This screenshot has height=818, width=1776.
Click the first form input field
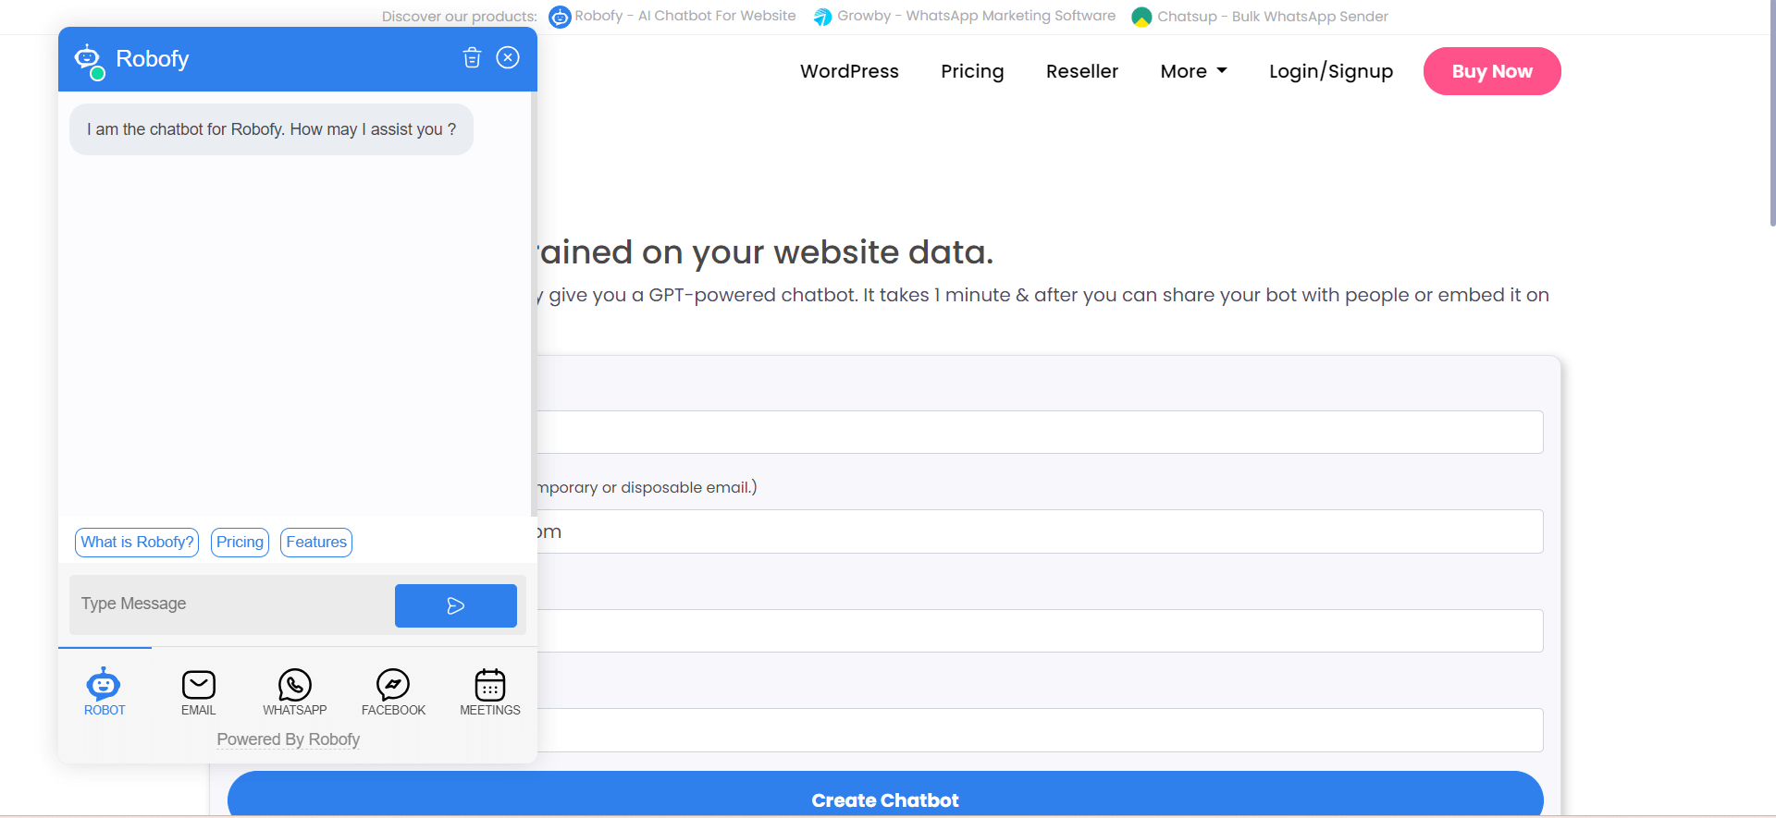1040,432
